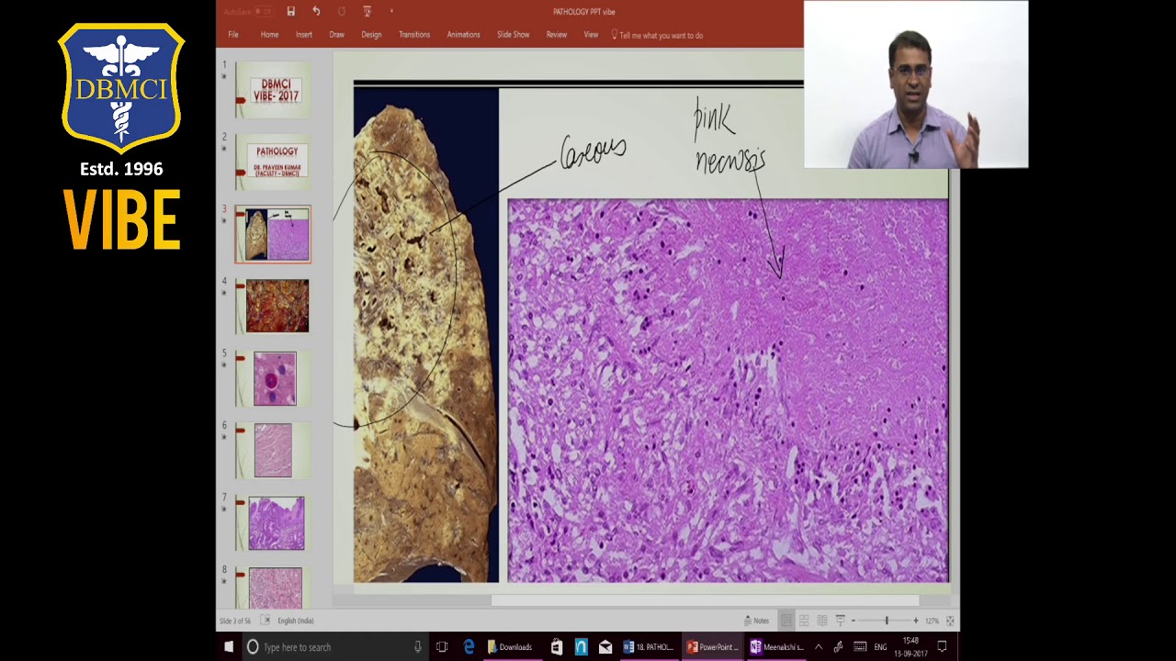Open the Transitions tab
The height and width of the screenshot is (661, 1176).
414,35
